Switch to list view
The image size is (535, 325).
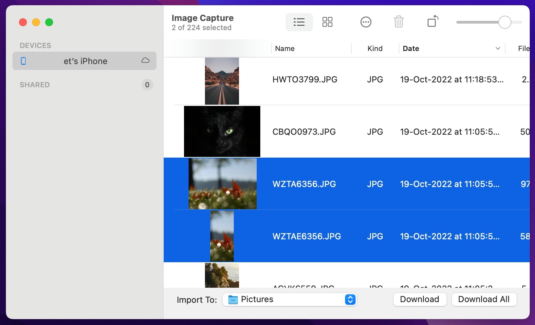[x=299, y=22]
